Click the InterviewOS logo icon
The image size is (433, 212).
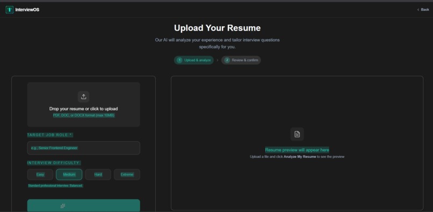(9, 10)
